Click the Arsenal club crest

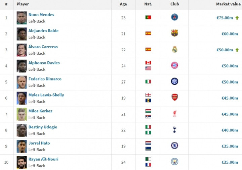[x=174, y=98]
